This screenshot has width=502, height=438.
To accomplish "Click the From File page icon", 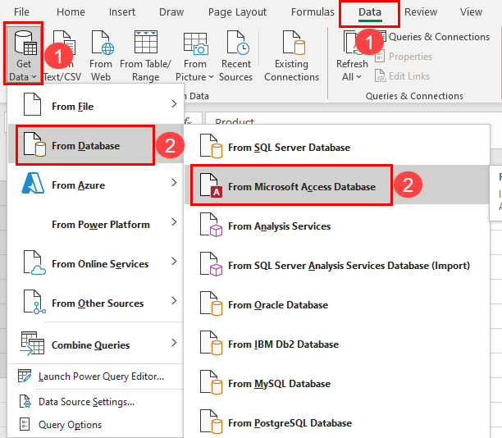I will [x=32, y=104].
